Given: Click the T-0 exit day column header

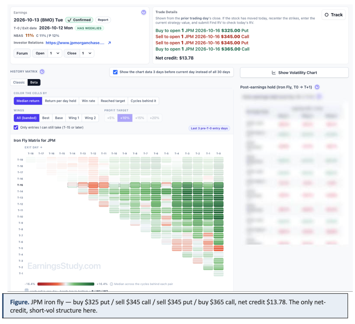Looking at the screenshot, I should (218, 153).
